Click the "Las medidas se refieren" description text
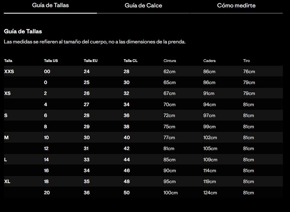290x212 pixels. (95, 42)
